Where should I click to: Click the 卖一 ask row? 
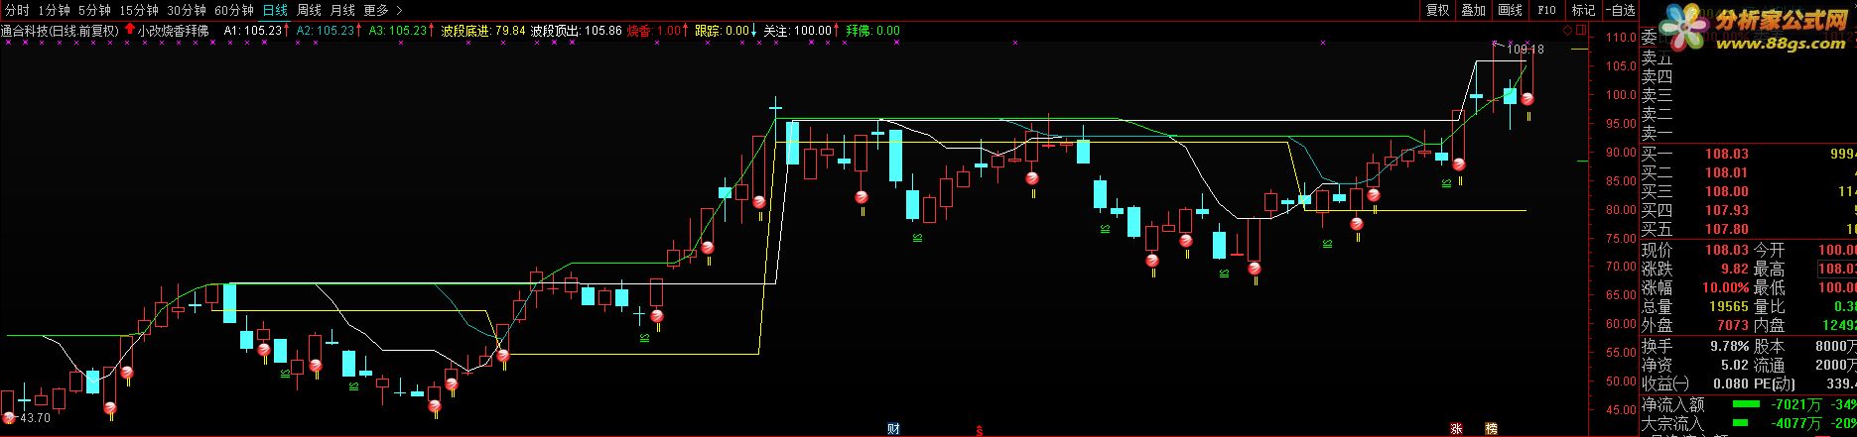pyautogui.click(x=1749, y=133)
